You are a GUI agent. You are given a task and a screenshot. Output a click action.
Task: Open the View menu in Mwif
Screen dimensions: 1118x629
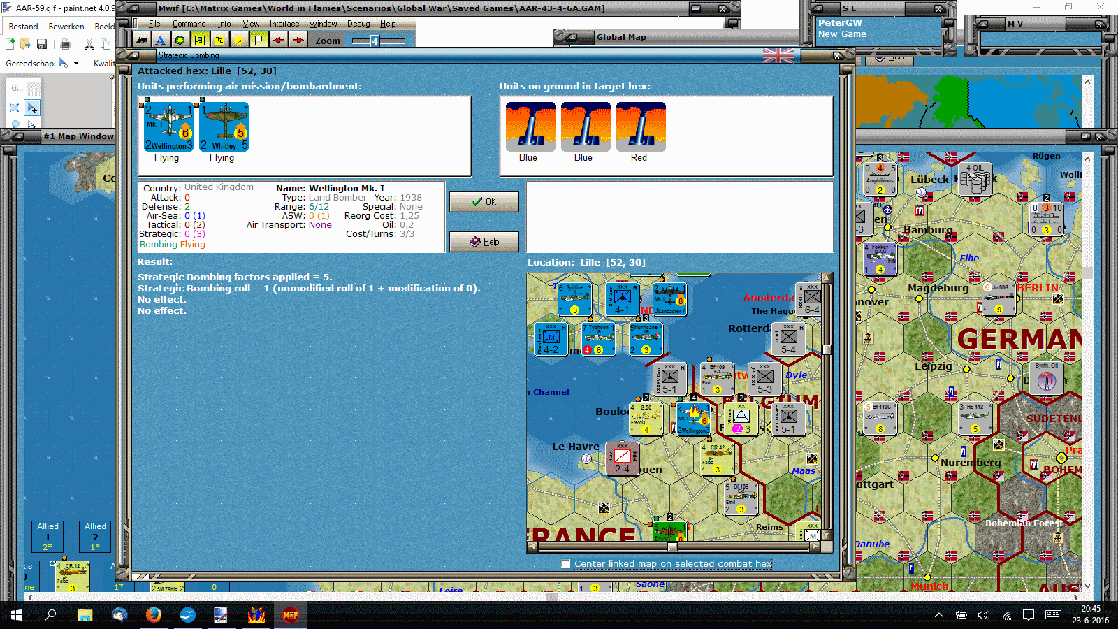[252, 24]
